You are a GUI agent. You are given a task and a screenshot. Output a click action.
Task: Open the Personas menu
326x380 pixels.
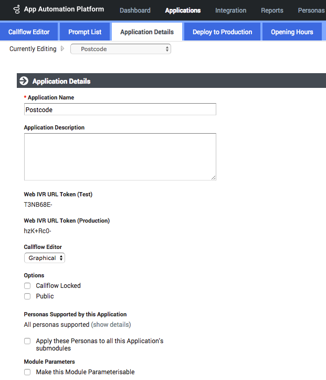coord(311,11)
